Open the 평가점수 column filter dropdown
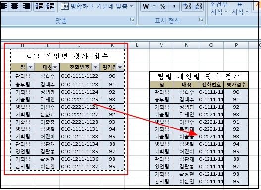 [120, 67]
